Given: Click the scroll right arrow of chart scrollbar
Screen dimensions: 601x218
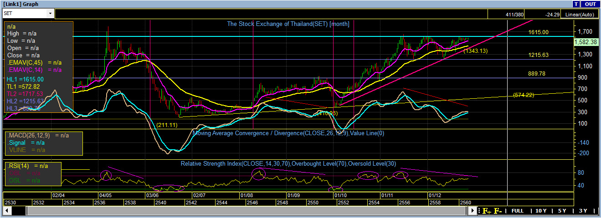Looking at the screenshot, I should 473,211.
